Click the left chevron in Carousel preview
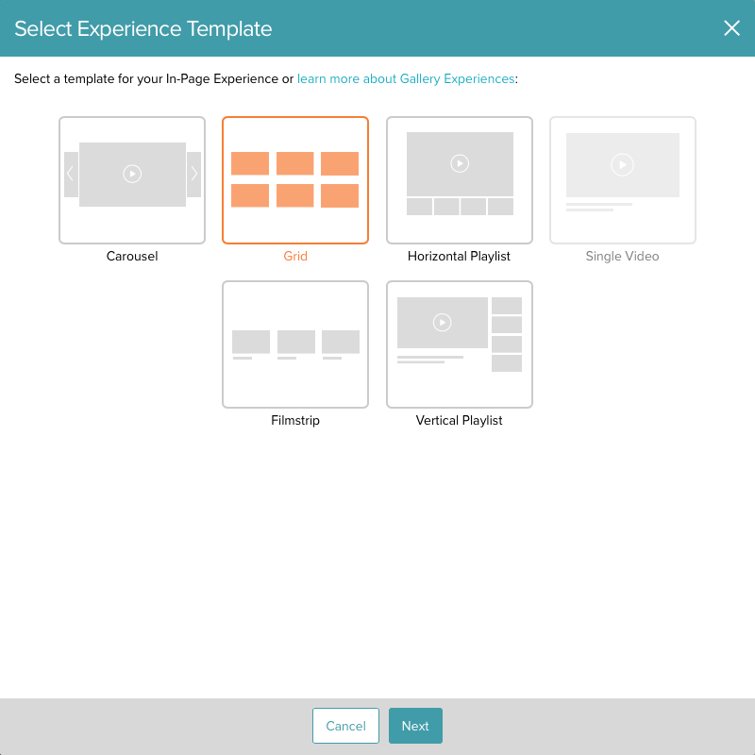 (x=71, y=174)
